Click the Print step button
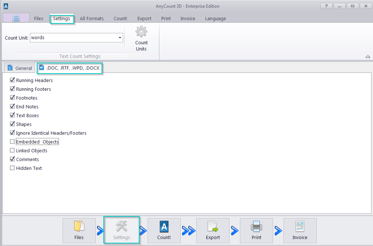 pos(256,231)
